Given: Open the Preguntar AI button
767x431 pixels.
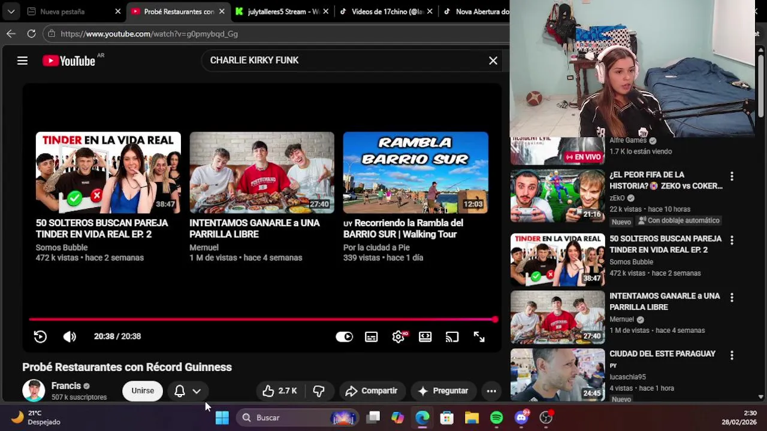Looking at the screenshot, I should pyautogui.click(x=443, y=391).
